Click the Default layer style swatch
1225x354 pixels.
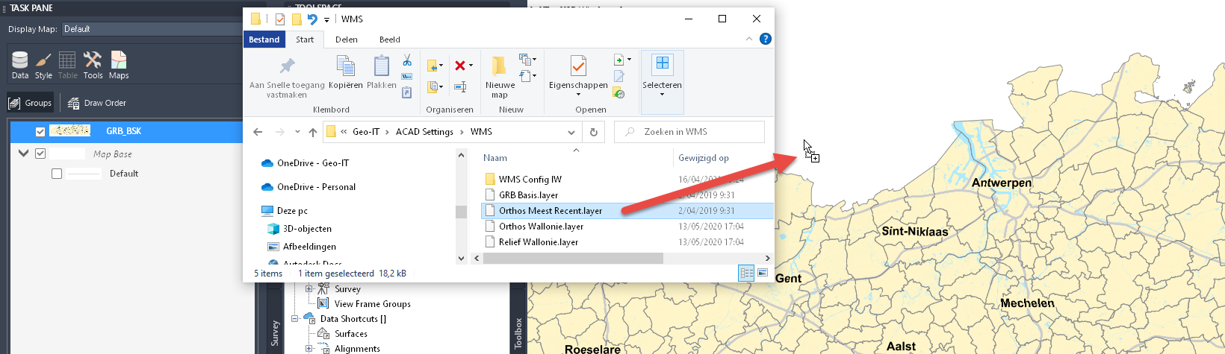pos(84,174)
